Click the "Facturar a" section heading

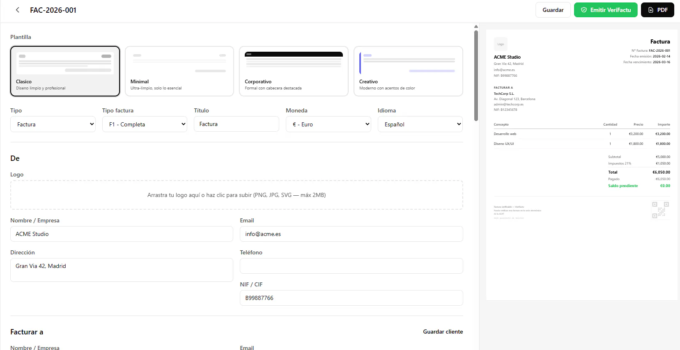coord(27,332)
